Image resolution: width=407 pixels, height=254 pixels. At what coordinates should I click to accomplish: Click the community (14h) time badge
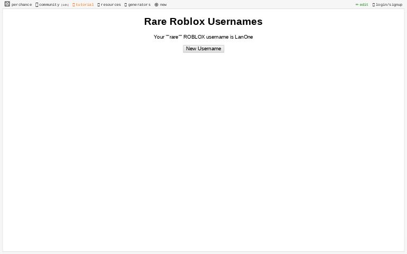pyautogui.click(x=65, y=5)
